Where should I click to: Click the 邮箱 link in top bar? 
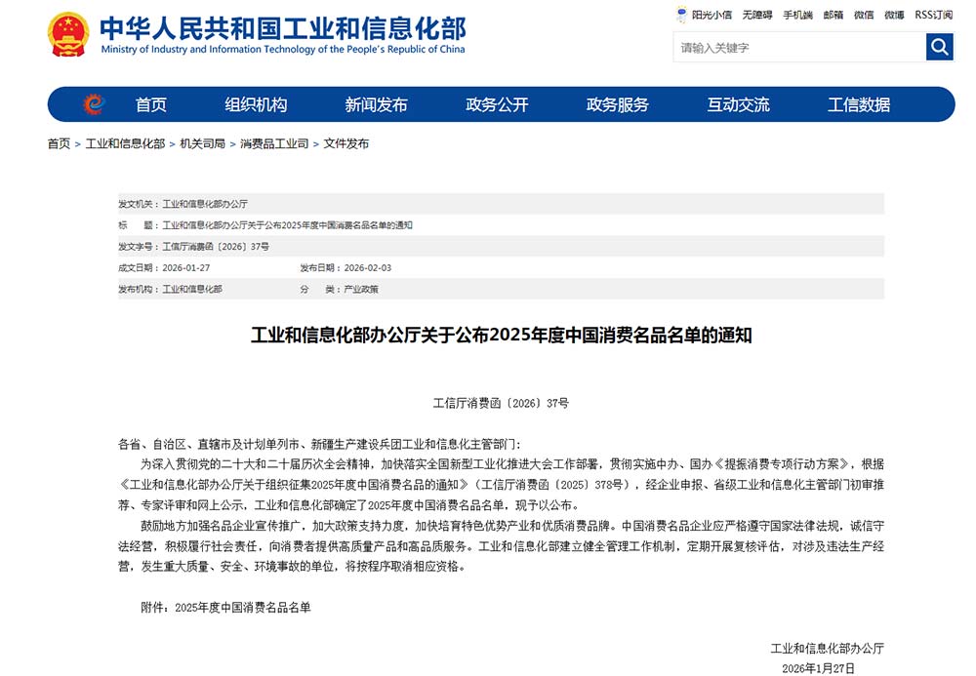click(834, 15)
